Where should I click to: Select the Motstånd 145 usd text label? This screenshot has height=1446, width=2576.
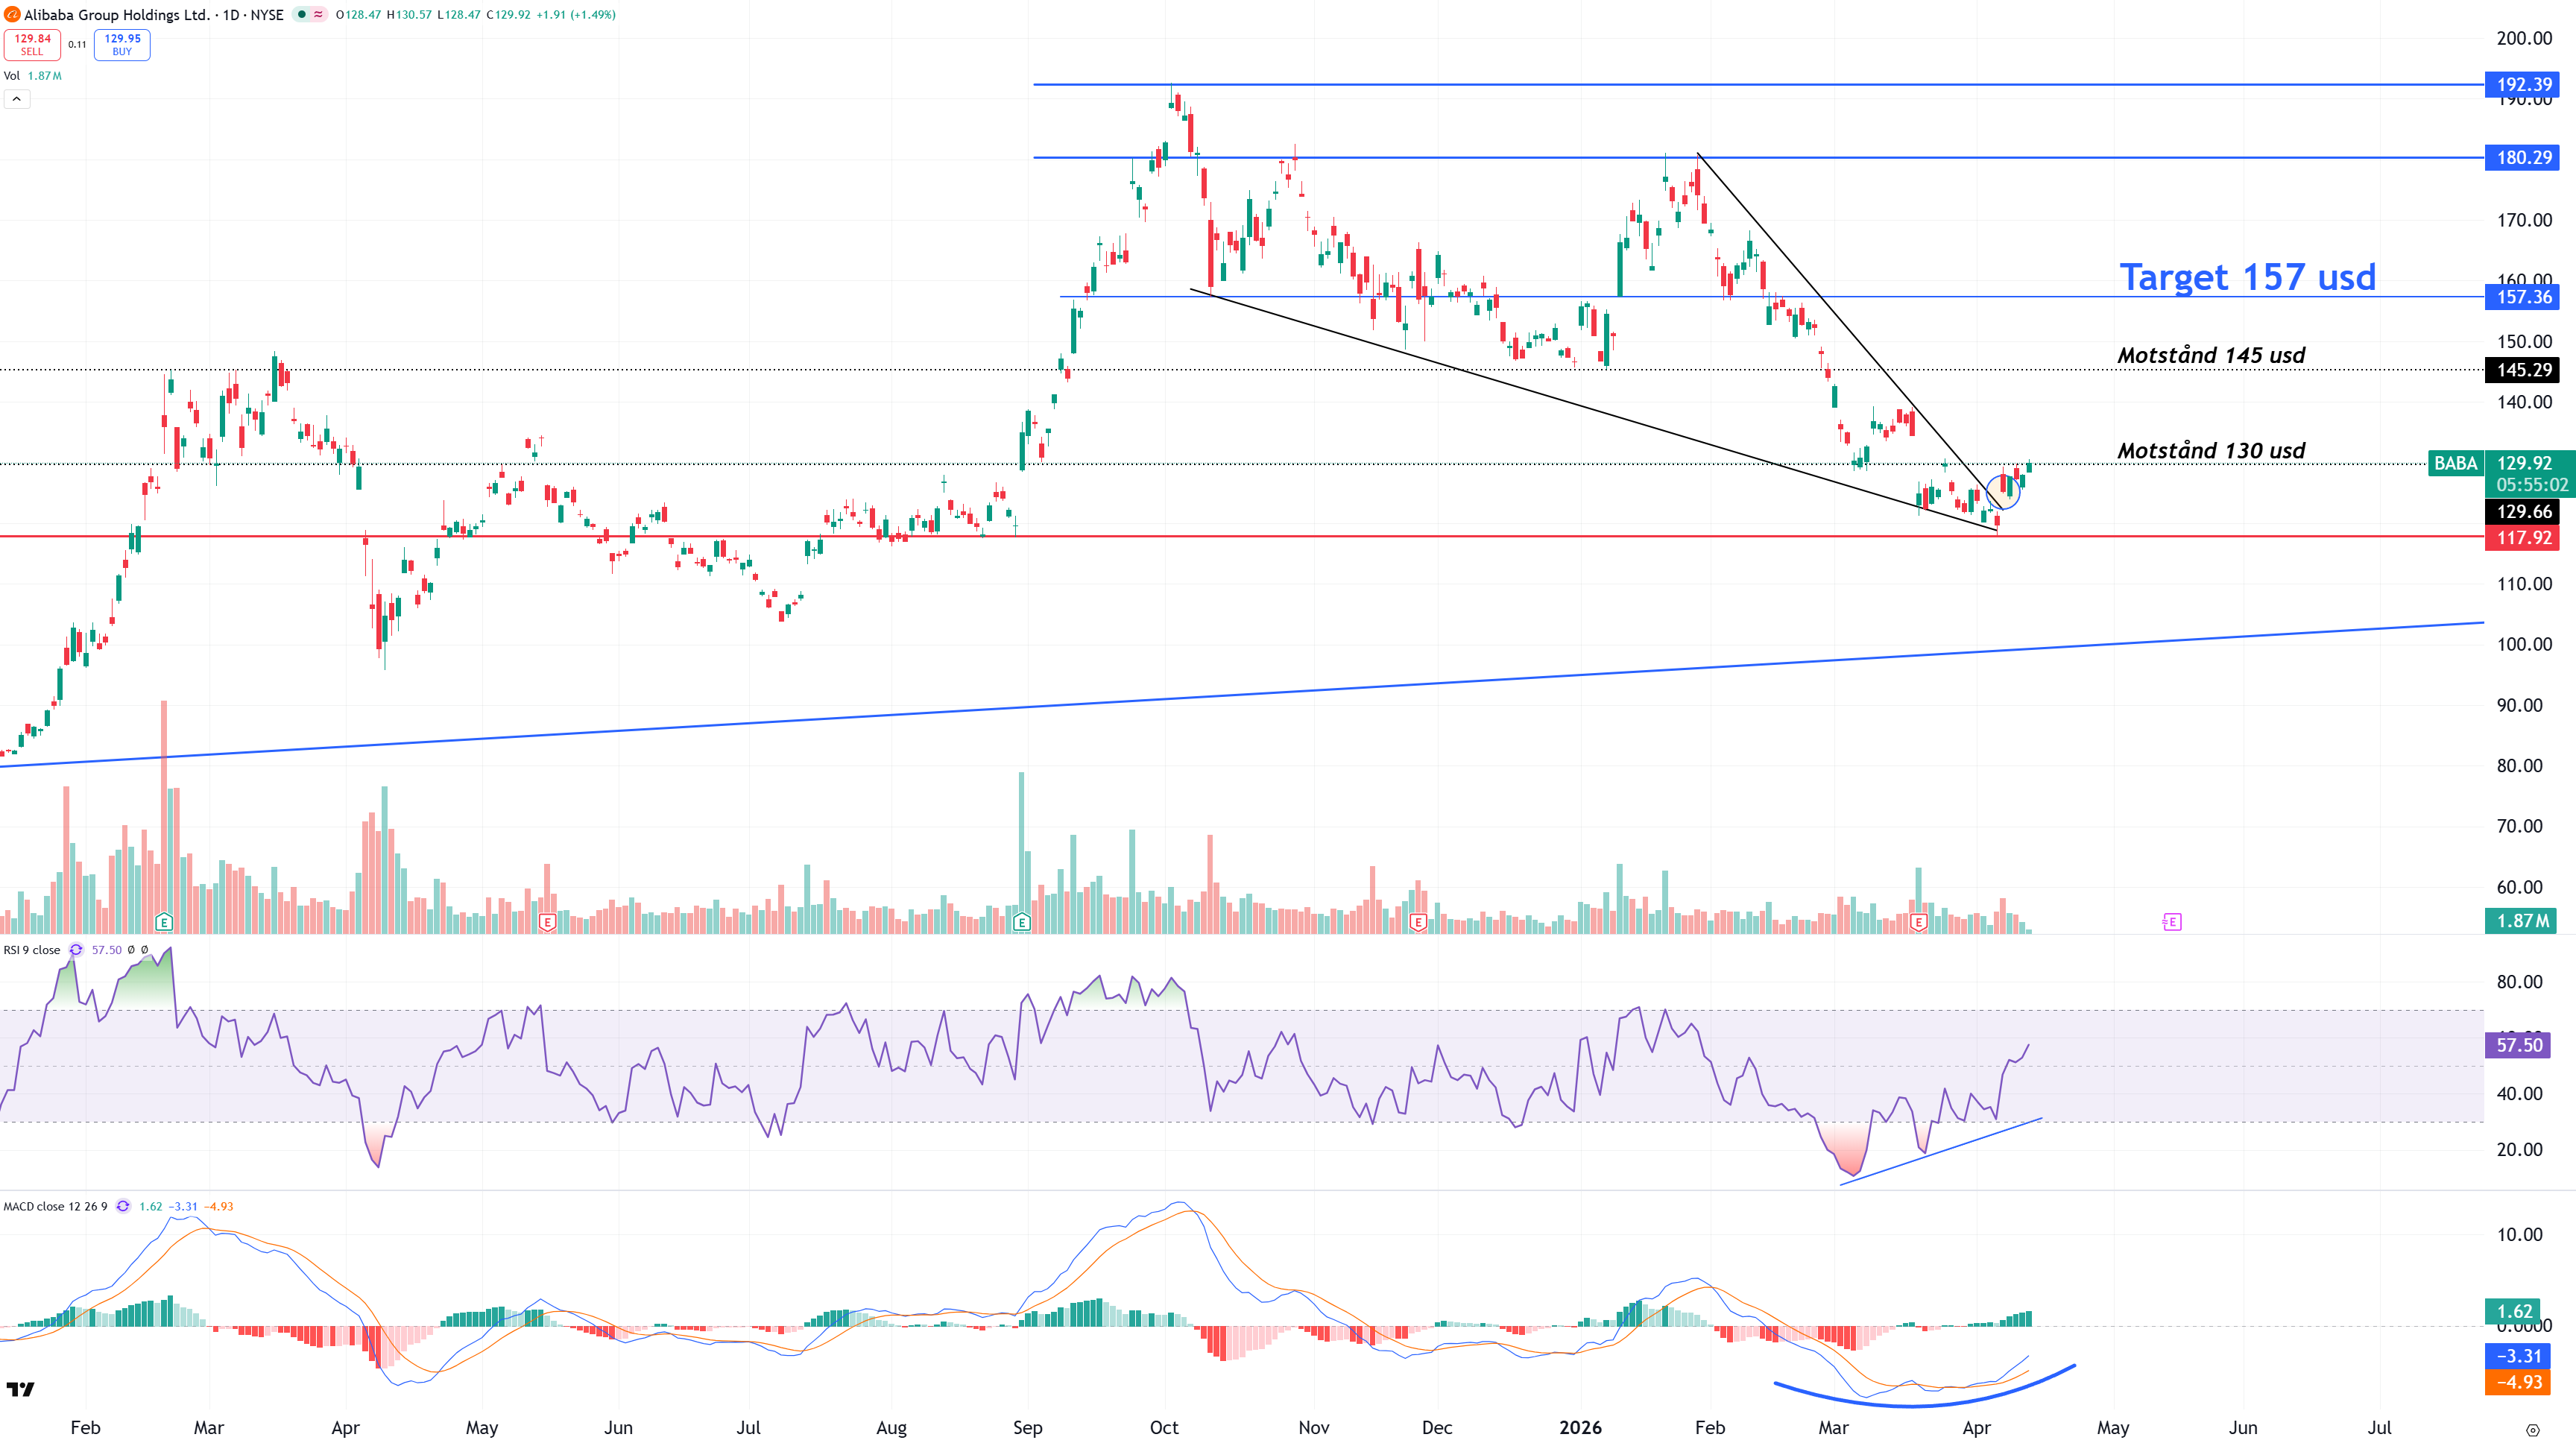[x=2211, y=356]
